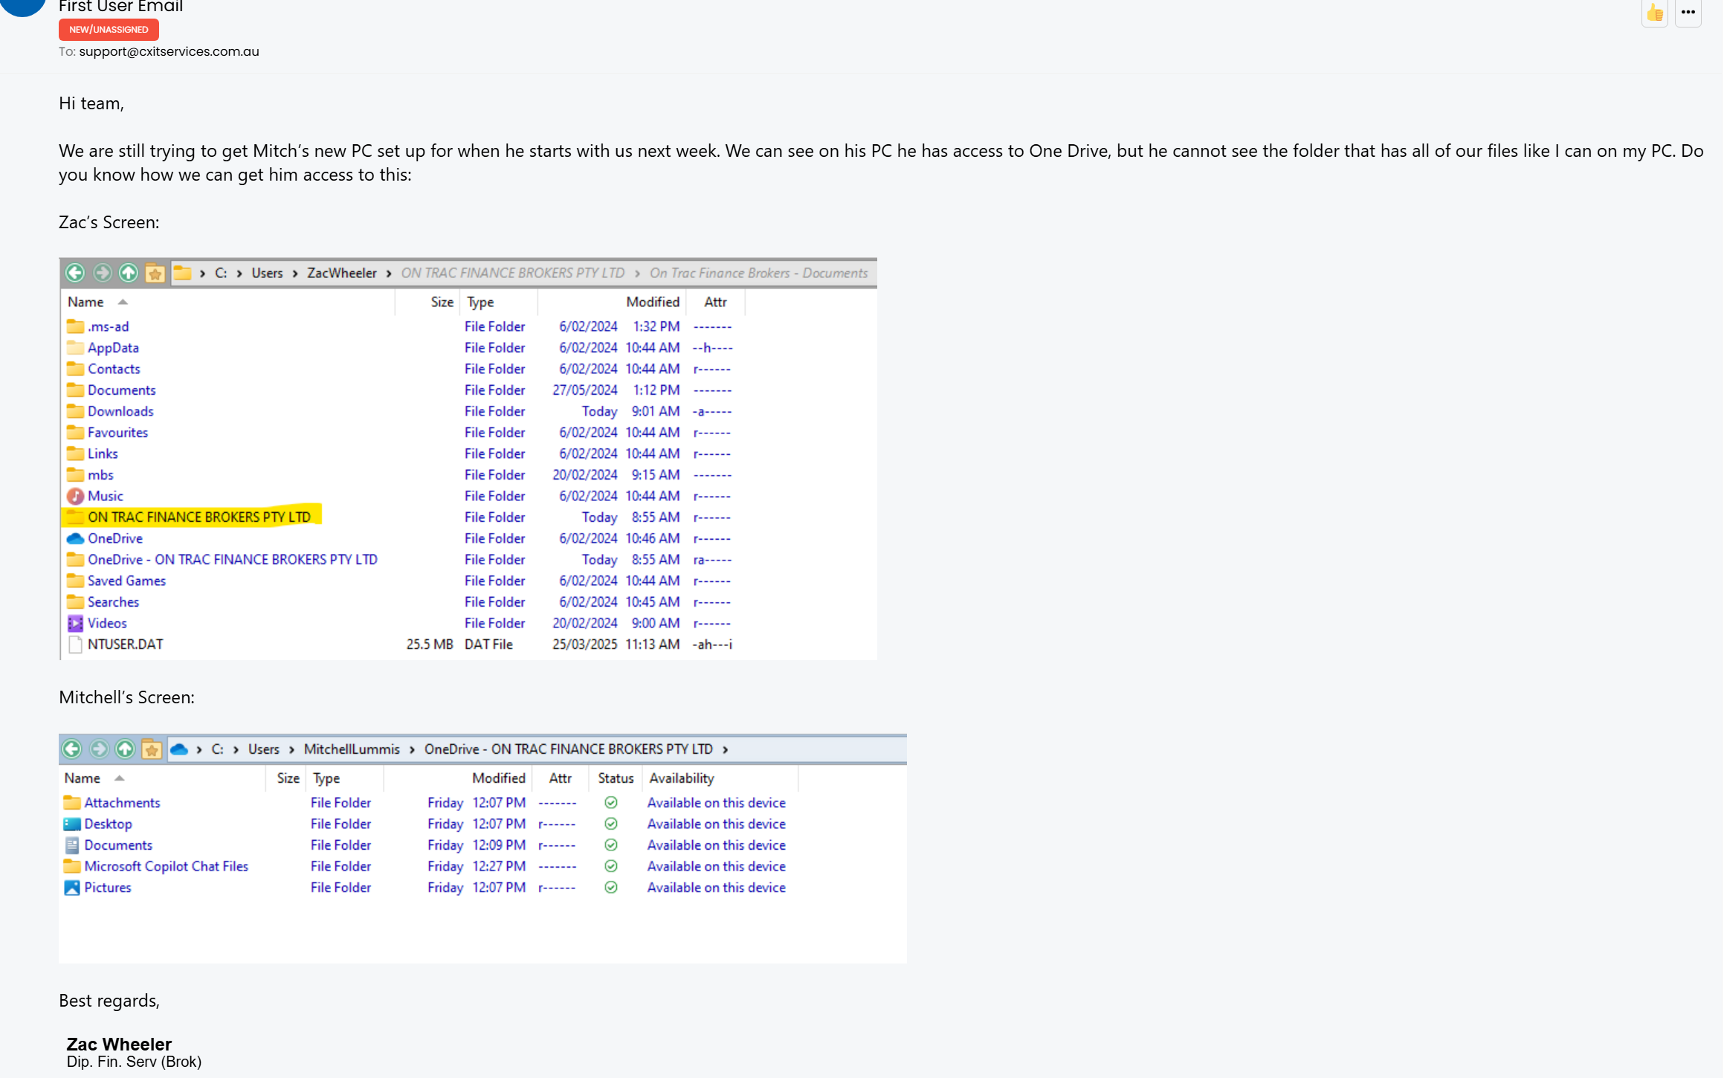Viewport: 1724px width, 1078px height.
Task: Click the 25.5 MB size cell
Action: pyautogui.click(x=430, y=645)
